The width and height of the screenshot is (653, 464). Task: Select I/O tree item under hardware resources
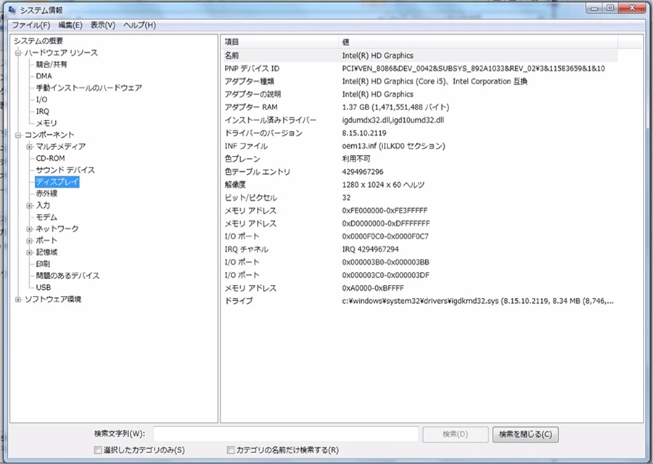pos(41,99)
